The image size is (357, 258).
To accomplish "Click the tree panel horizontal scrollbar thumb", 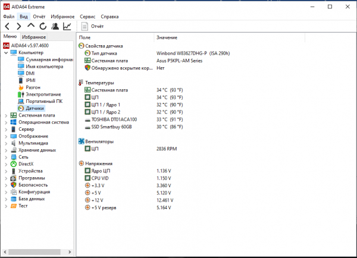I will (35, 252).
